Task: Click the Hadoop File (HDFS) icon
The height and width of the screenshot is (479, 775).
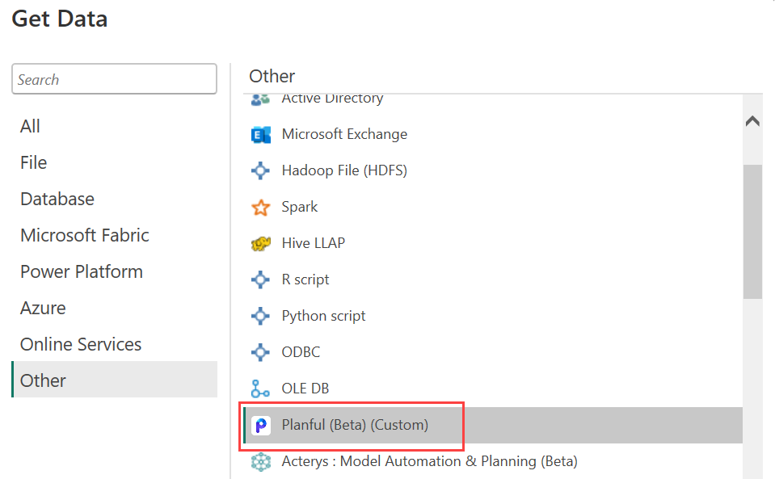Action: point(260,171)
